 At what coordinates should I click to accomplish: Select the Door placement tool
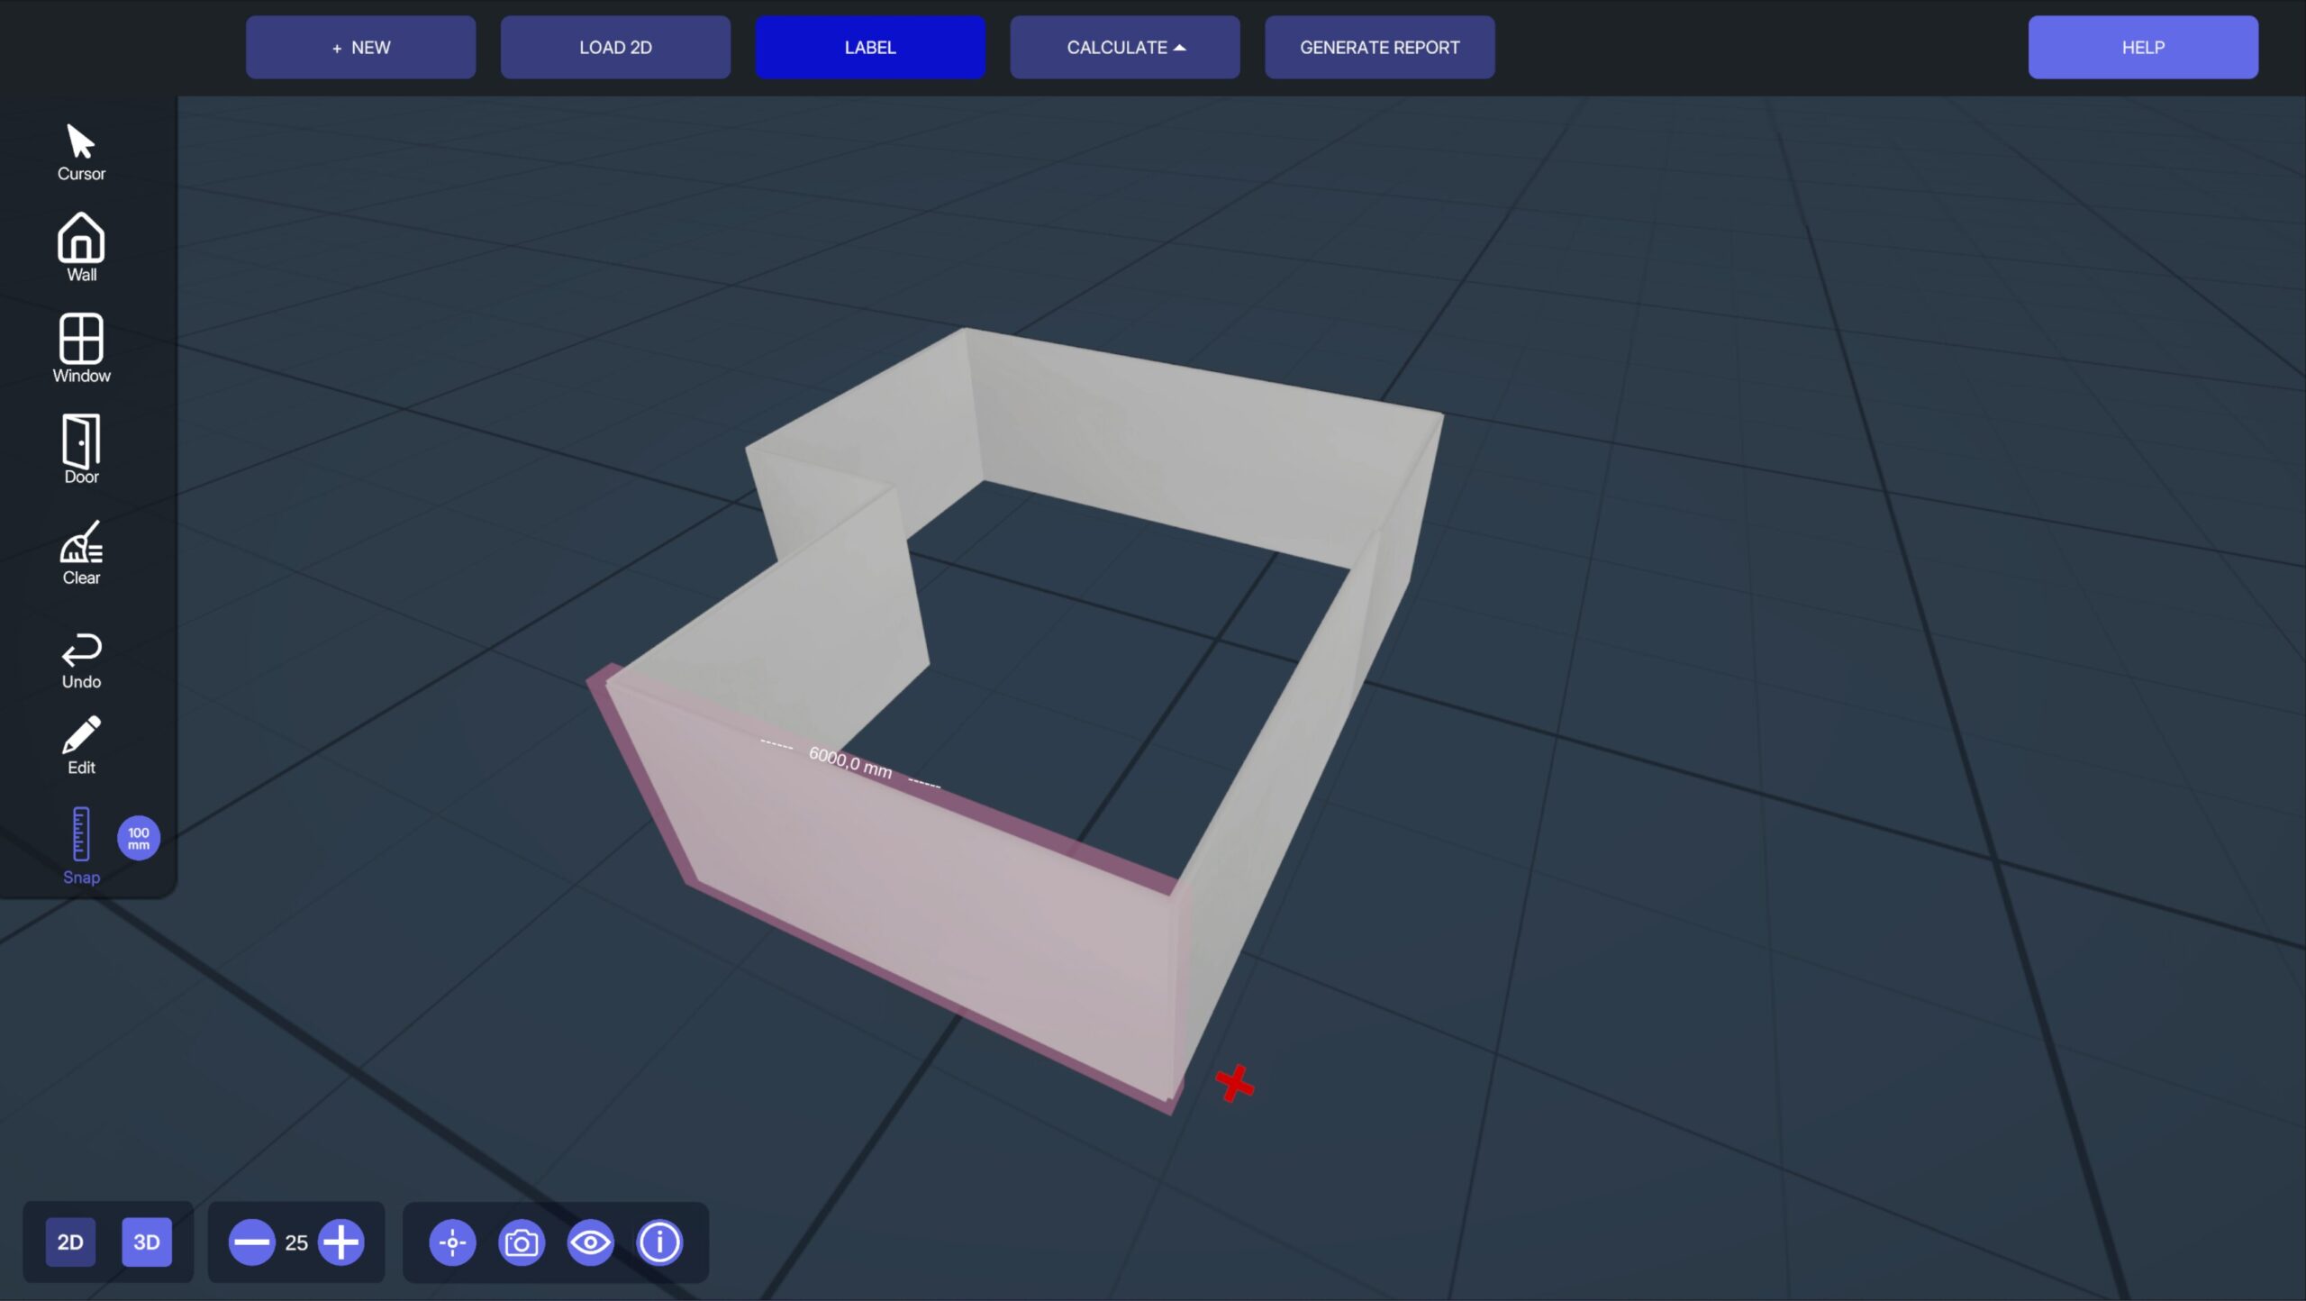click(80, 446)
